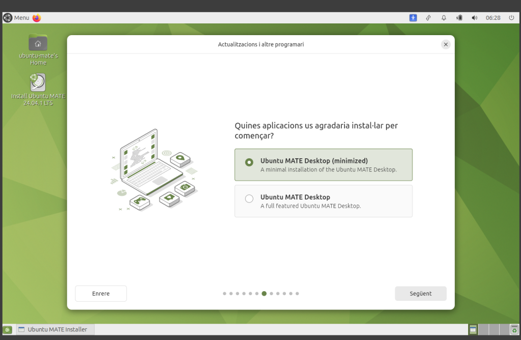Click the accessibility icon in the system tray
521x340 pixels.
(x=413, y=18)
